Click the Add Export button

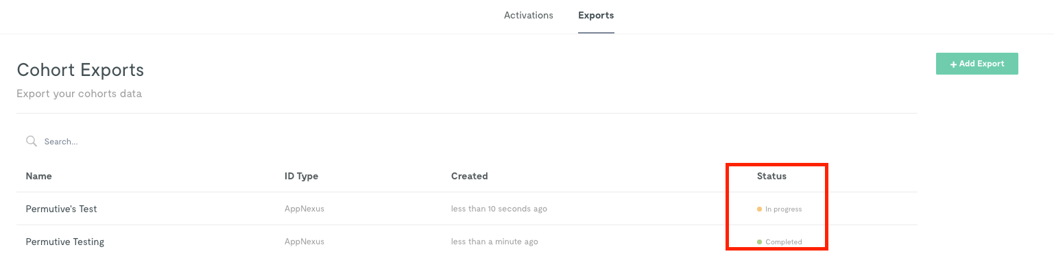[977, 64]
